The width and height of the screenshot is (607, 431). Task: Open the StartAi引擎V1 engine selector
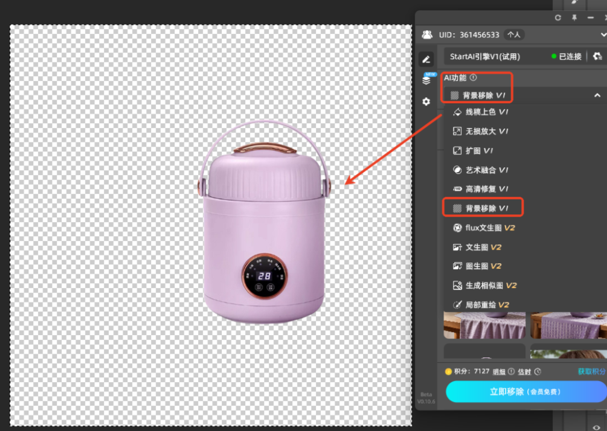pos(495,56)
